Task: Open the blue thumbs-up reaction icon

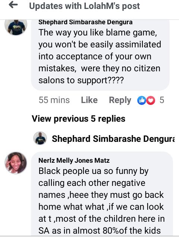Action: coord(141,100)
